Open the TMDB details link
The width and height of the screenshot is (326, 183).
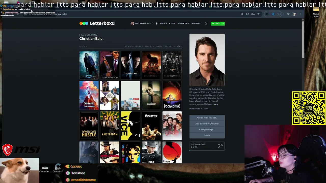click(x=206, y=109)
